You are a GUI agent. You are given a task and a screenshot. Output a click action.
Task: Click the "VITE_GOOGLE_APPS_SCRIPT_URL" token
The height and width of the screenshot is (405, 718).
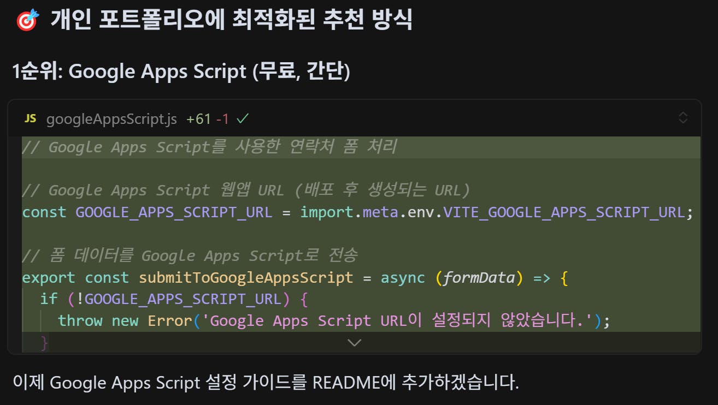(x=564, y=212)
